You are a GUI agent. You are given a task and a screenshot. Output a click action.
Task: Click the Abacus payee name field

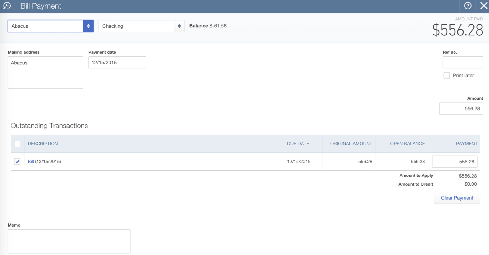point(46,26)
